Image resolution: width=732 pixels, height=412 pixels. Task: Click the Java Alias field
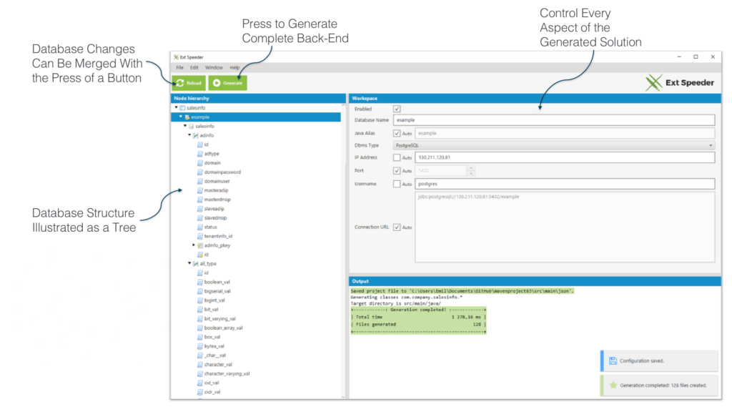pos(565,133)
